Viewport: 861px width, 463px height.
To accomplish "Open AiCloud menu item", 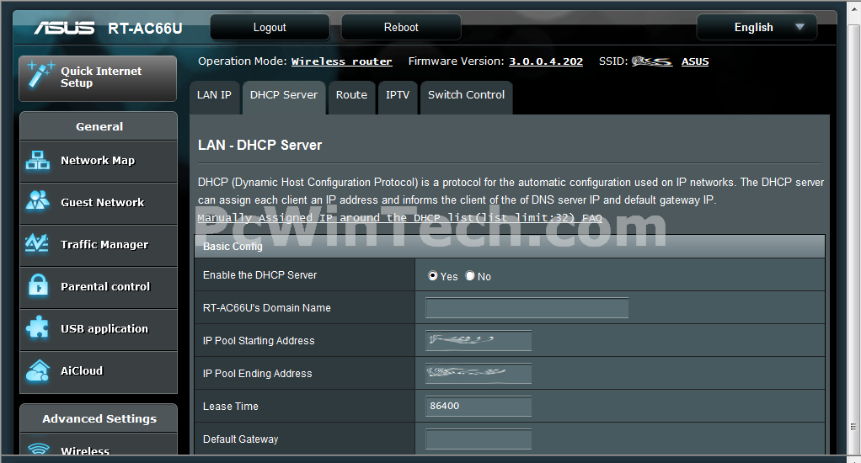I will point(99,372).
